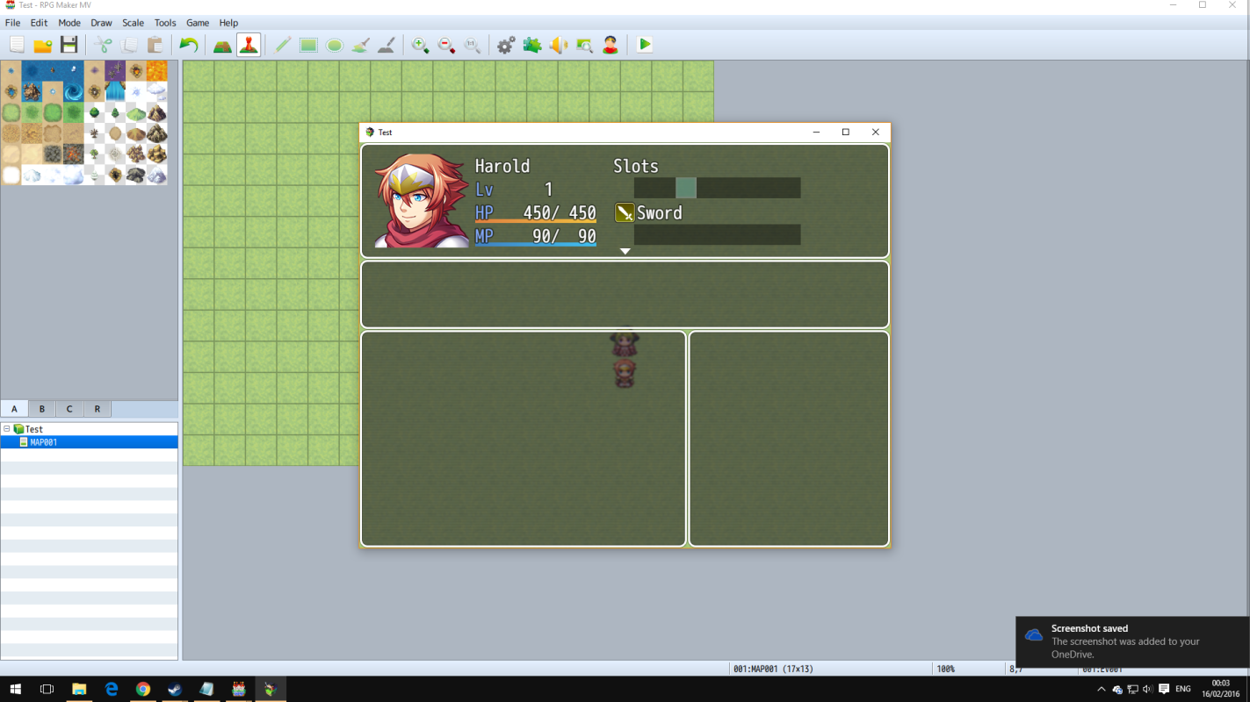The height and width of the screenshot is (702, 1250).
Task: Paste using the clipboard icon
Action: tap(155, 45)
